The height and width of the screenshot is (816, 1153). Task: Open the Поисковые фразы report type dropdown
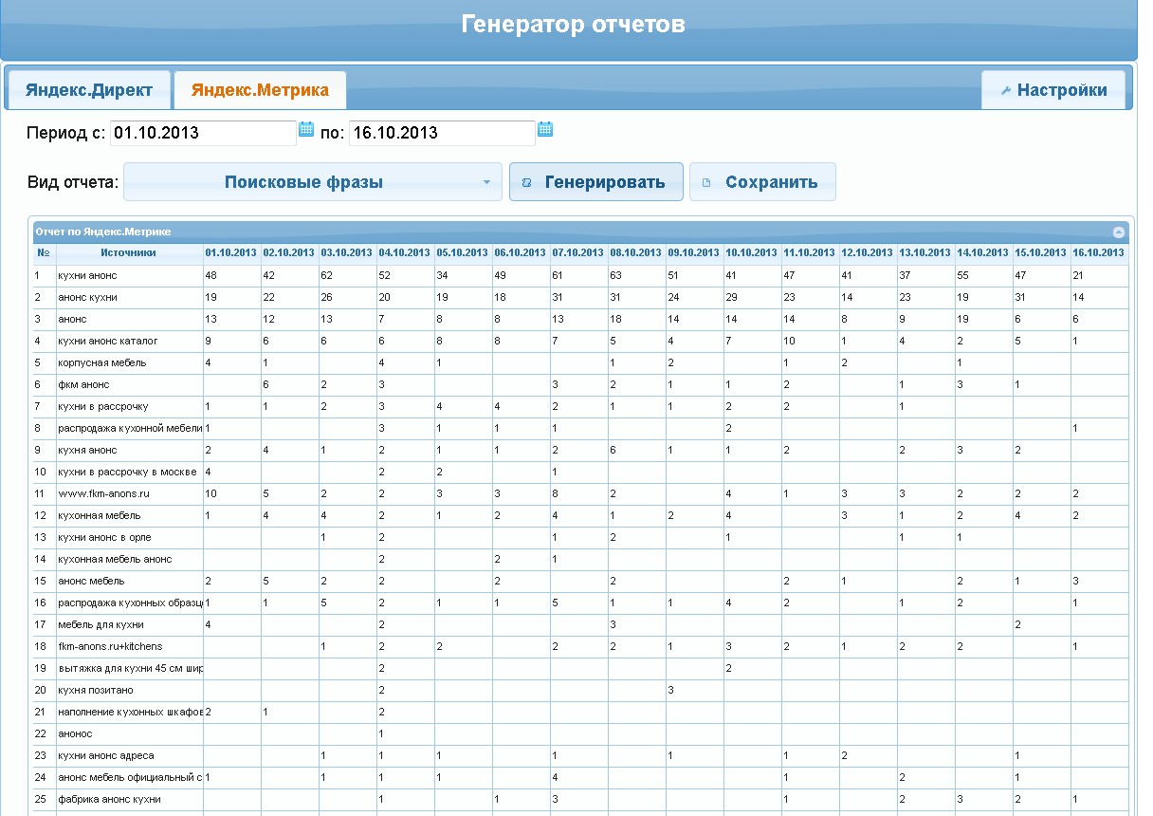point(313,182)
